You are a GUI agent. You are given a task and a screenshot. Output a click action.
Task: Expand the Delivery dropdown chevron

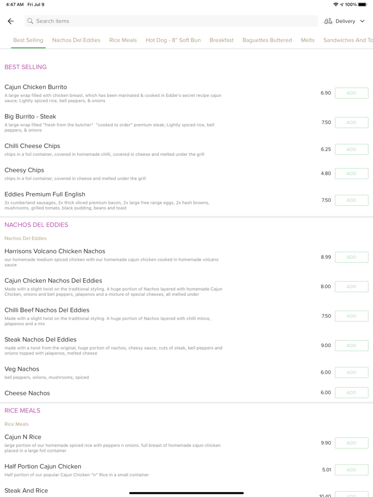(362, 21)
